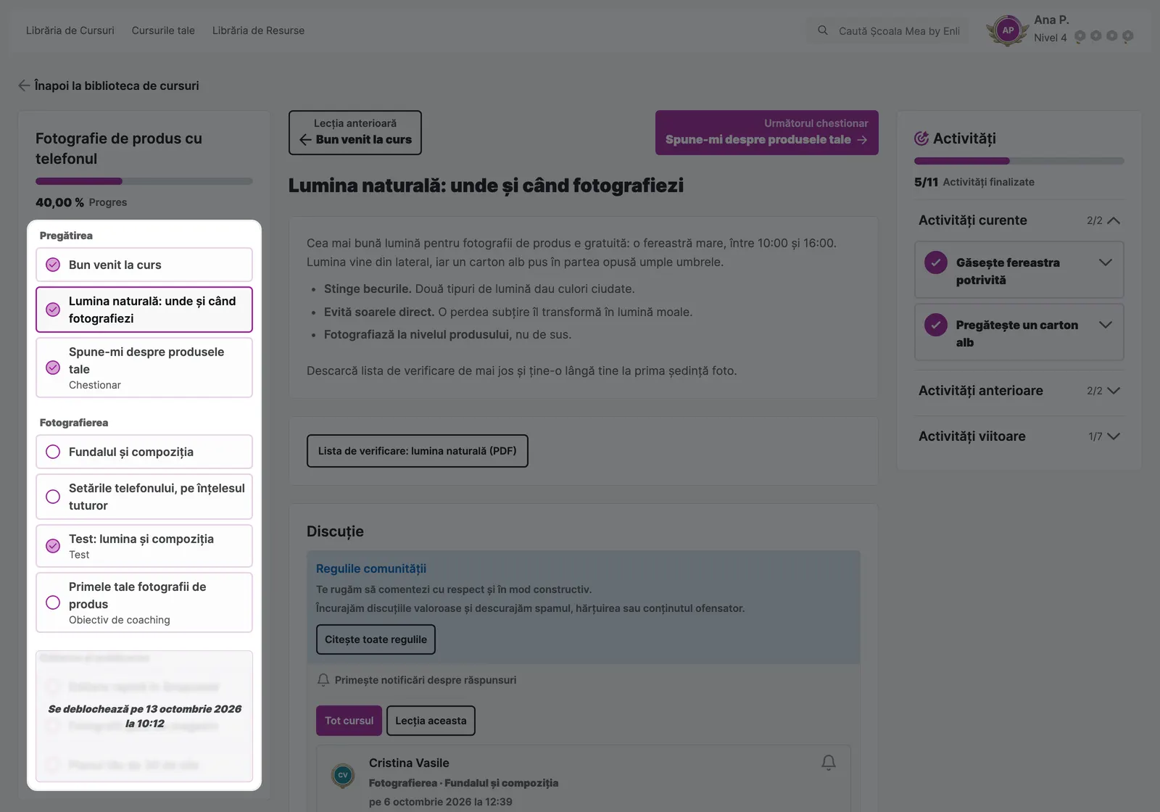Image resolution: width=1160 pixels, height=812 pixels.
Task: Collapse the Activități curente section
Action: point(1114,220)
